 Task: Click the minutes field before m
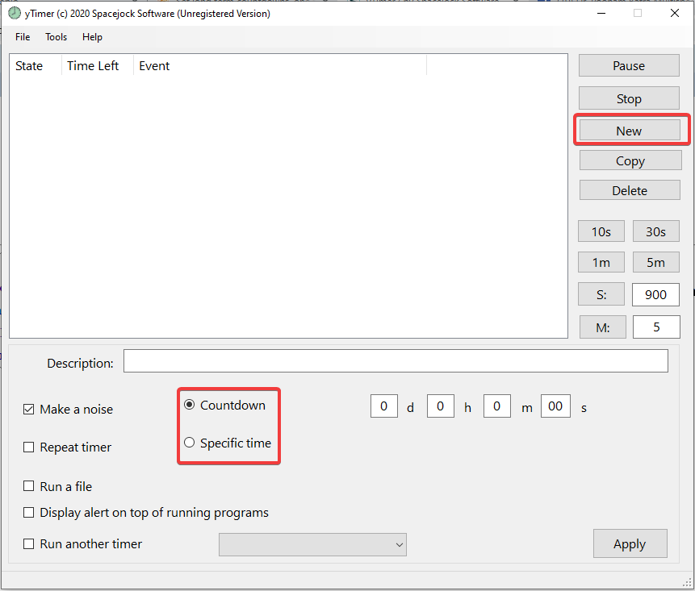[x=497, y=406]
